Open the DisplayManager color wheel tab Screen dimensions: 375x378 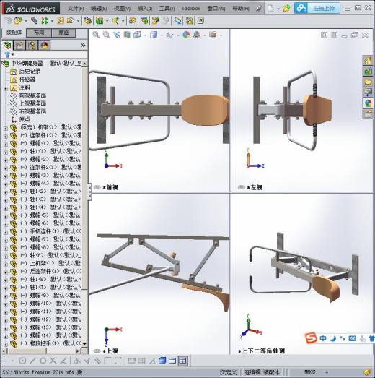click(44, 46)
